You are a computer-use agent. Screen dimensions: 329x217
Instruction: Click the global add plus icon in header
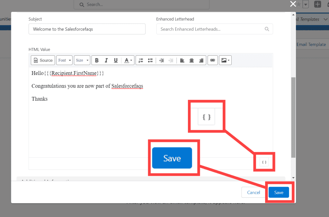pos(317,4)
